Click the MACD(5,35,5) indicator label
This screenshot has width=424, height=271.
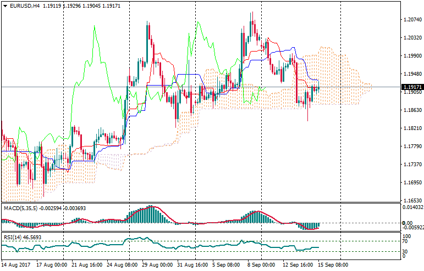(x=18, y=208)
